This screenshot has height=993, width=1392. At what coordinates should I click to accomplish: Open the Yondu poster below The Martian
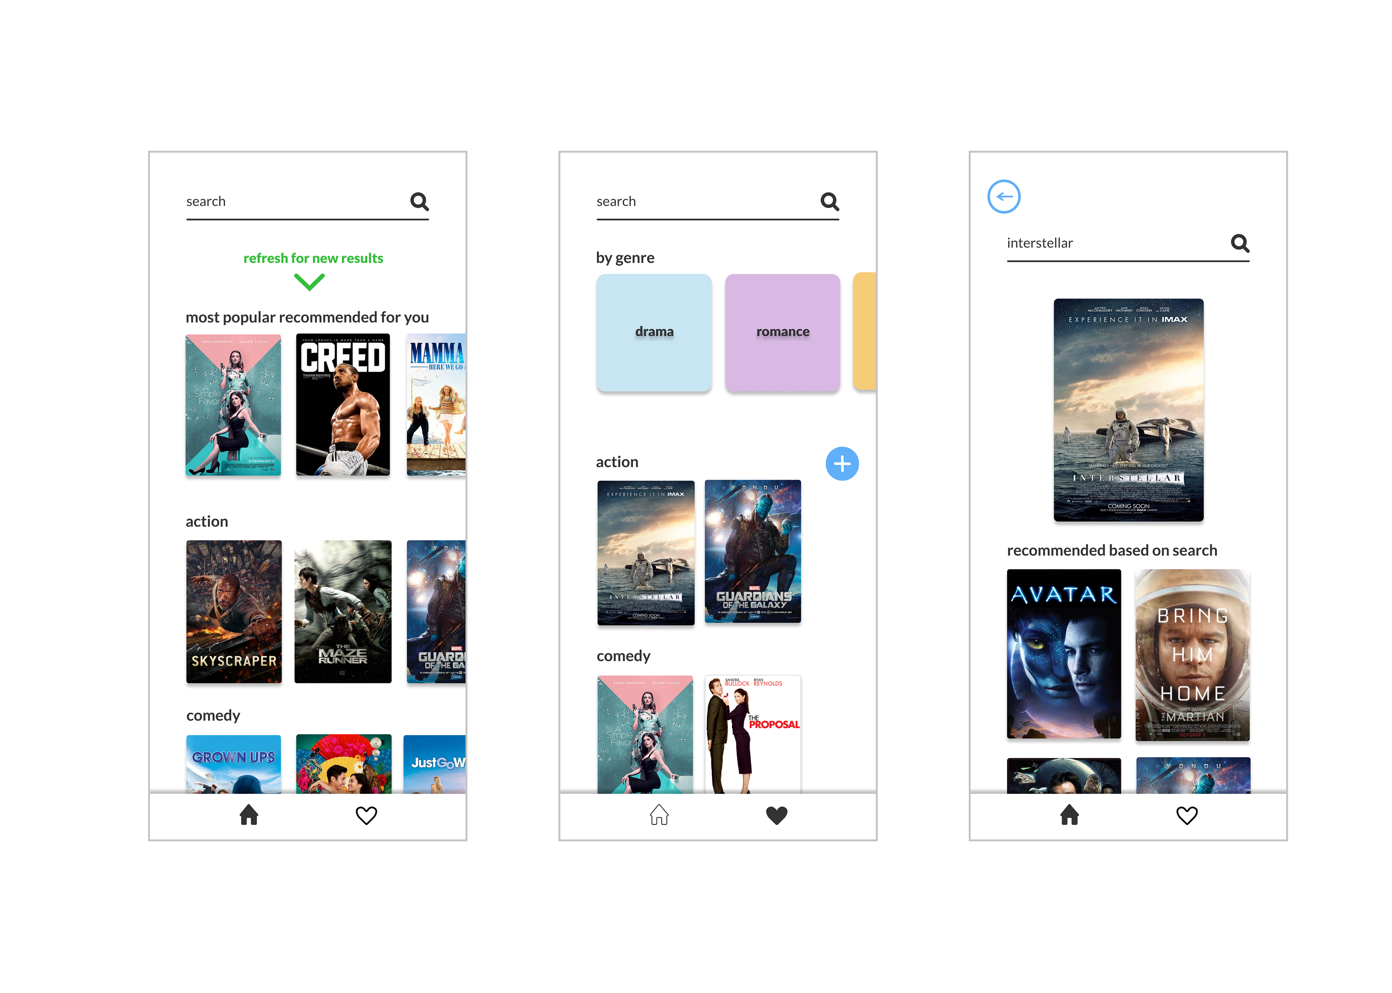pyautogui.click(x=1193, y=776)
